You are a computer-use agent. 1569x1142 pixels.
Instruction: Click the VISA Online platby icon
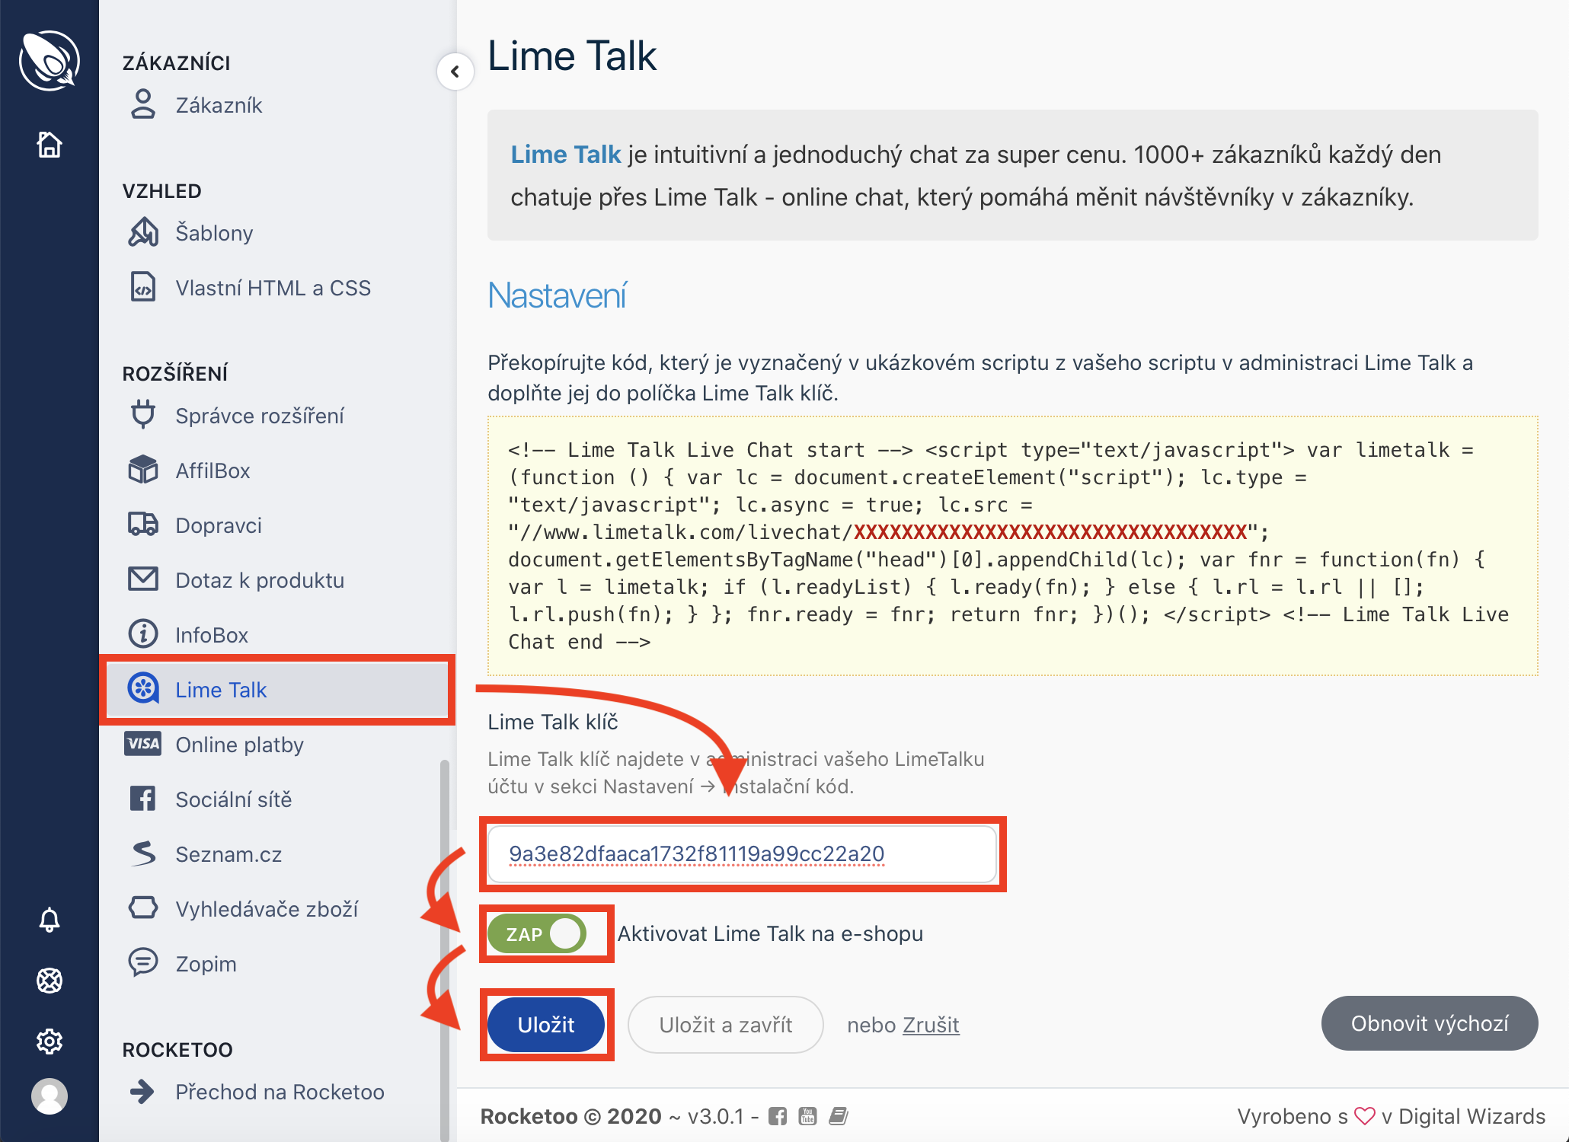point(143,744)
